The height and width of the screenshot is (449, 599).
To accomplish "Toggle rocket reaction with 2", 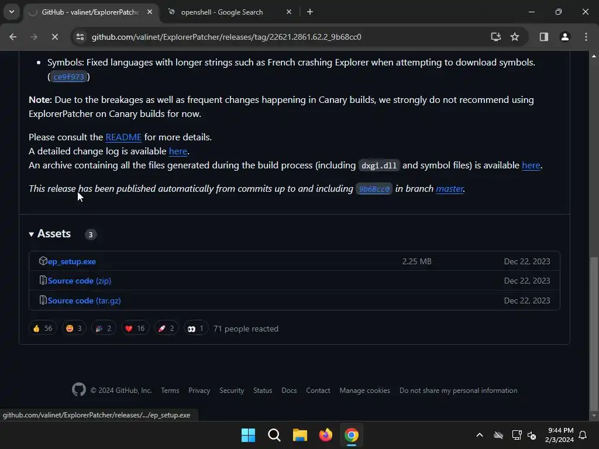I will 167,329.
